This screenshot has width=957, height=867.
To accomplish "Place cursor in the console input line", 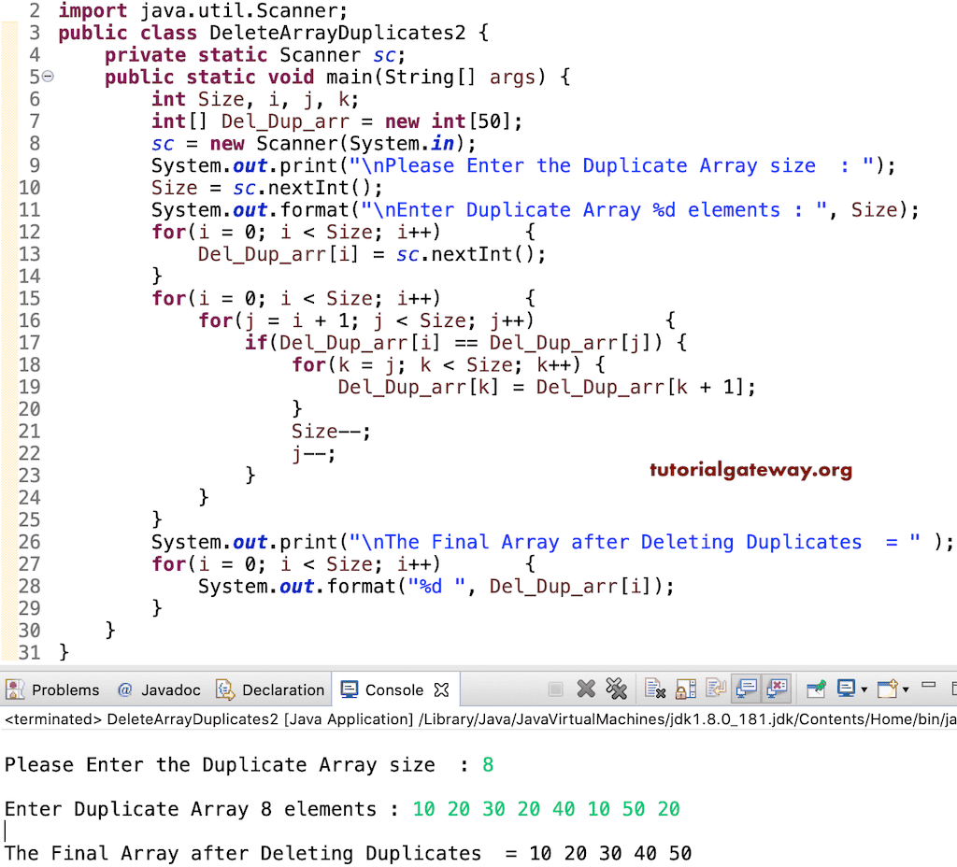I will [7, 831].
